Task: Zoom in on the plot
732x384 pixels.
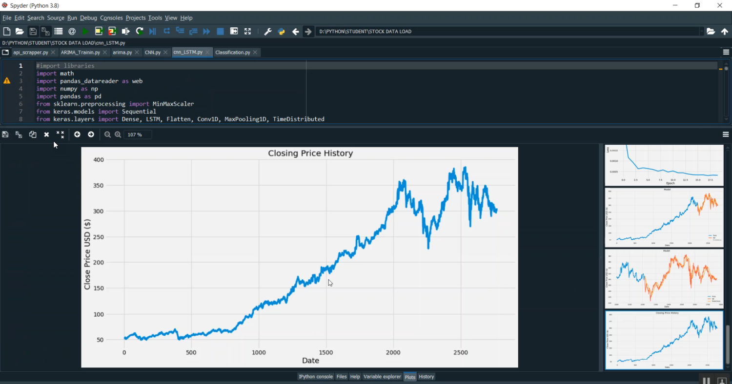Action: tap(118, 134)
